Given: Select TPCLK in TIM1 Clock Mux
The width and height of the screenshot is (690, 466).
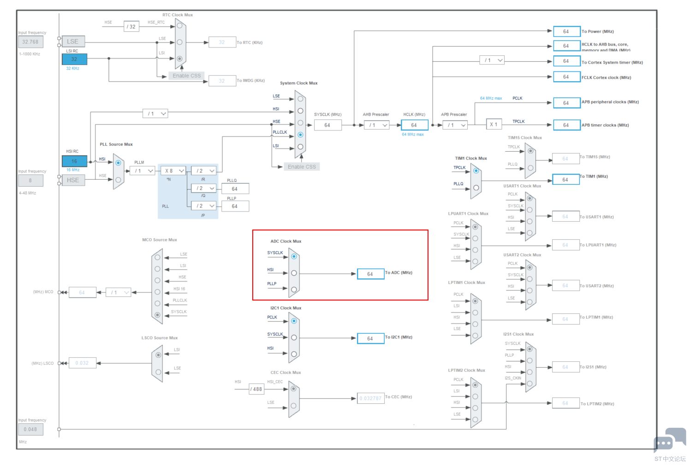Looking at the screenshot, I should pos(476,171).
